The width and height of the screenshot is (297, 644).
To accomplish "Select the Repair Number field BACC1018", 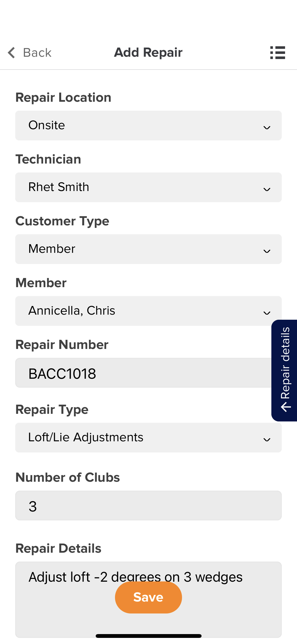I will (143, 373).
